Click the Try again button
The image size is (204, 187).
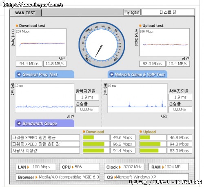tap(132, 13)
